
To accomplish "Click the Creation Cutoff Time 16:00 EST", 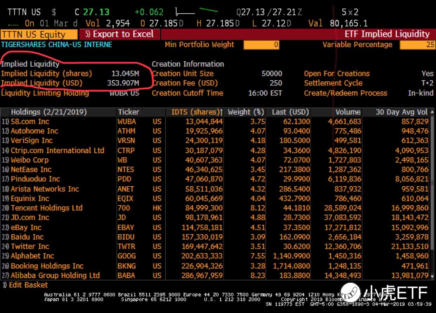I will (x=264, y=93).
